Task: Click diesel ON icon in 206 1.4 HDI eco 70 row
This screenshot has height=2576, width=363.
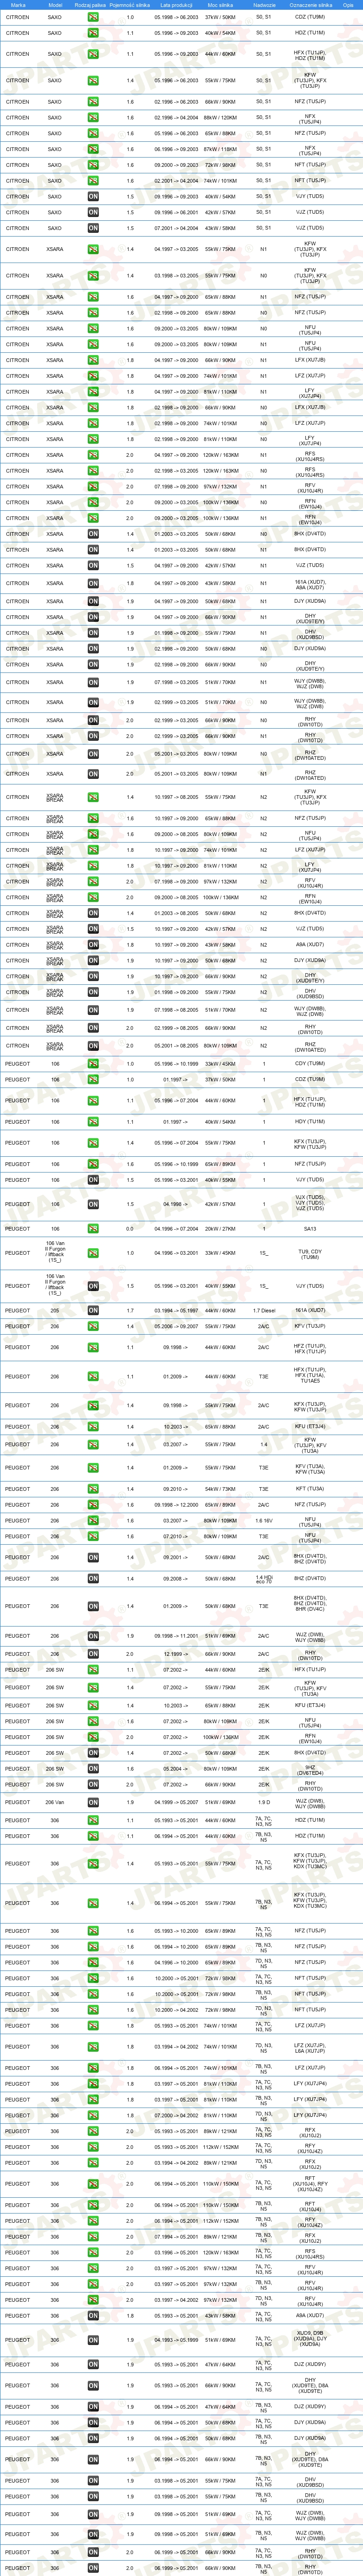Action: 93,1580
